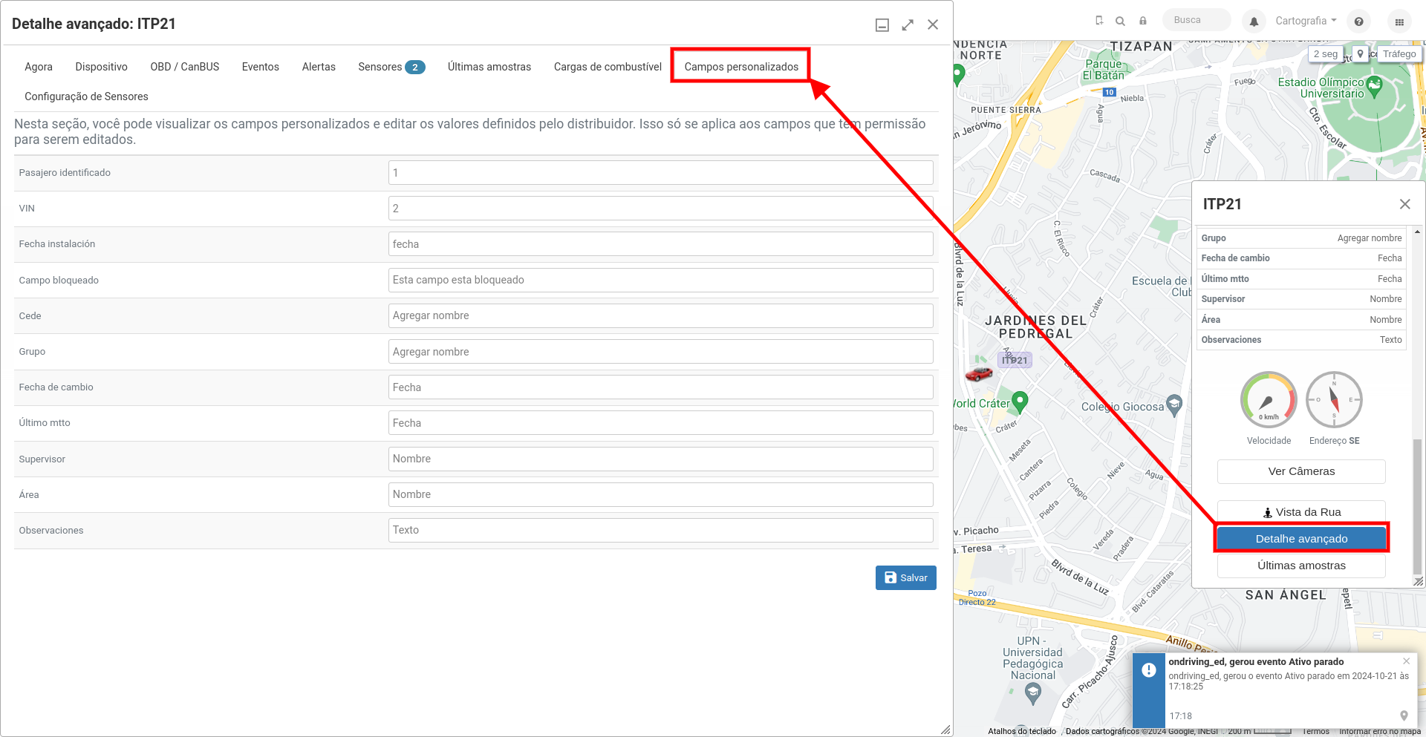Expand the detail dialog to fullscreen

pos(908,24)
